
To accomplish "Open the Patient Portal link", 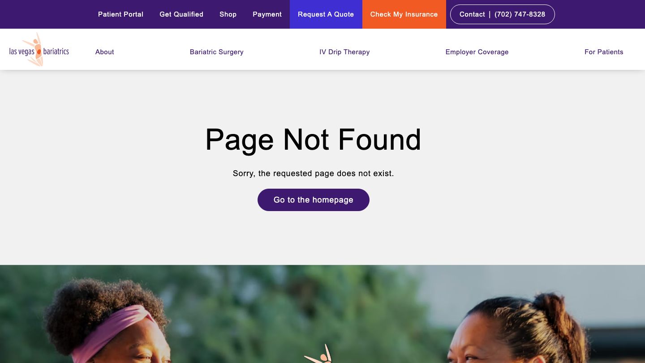I will point(120,14).
